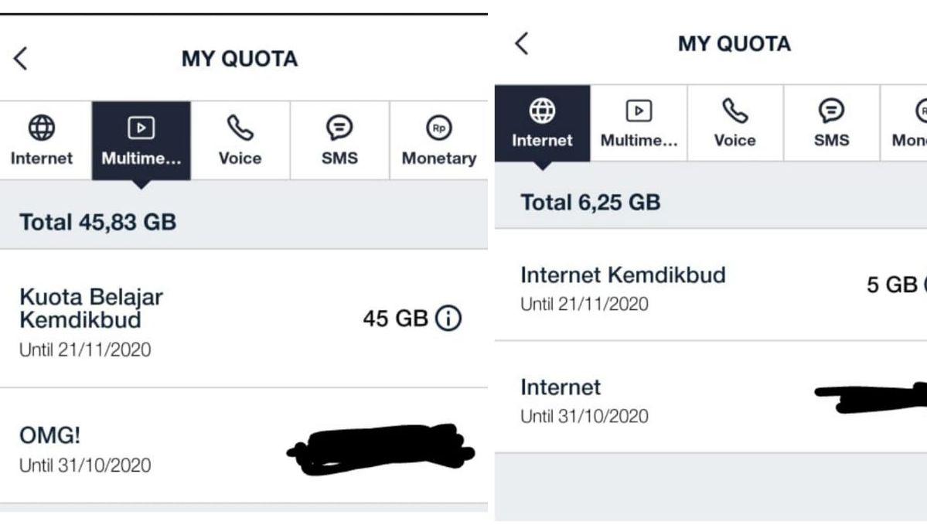
Task: Tap MY QUOTA title on left screen
Action: (x=240, y=59)
